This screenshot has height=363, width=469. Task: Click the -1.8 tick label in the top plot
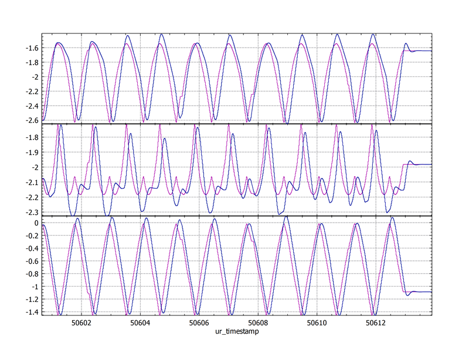pyautogui.click(x=32, y=62)
